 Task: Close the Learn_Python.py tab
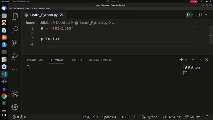click(61, 15)
